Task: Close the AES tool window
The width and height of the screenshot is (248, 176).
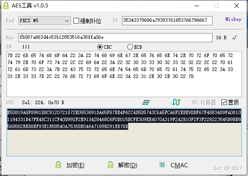Action: pos(237,6)
